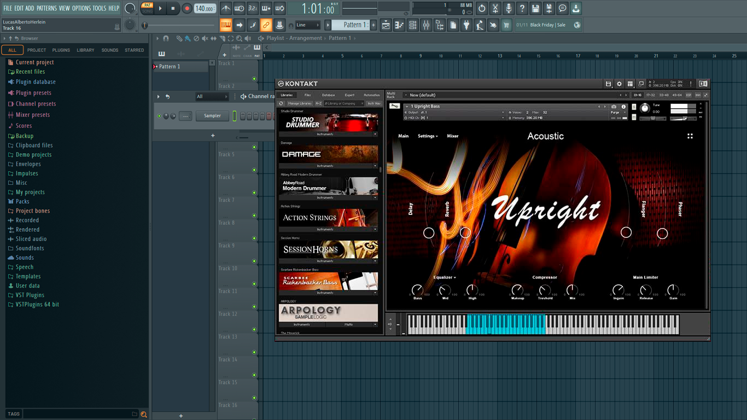
Task: Open the Mixer window icon
Action: point(426,25)
